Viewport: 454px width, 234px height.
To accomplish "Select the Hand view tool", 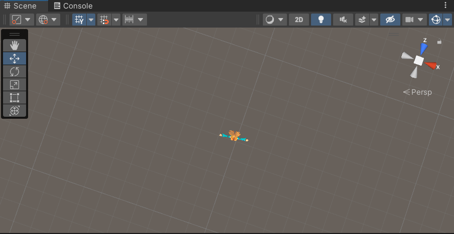I will [15, 46].
